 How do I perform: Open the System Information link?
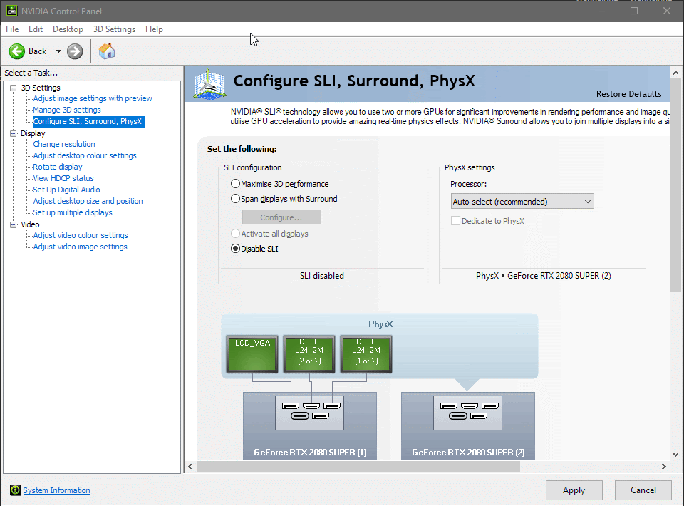(56, 490)
